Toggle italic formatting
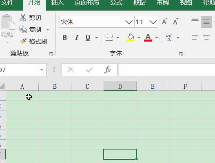This screenshot has height=163, width=215. pos(77,37)
